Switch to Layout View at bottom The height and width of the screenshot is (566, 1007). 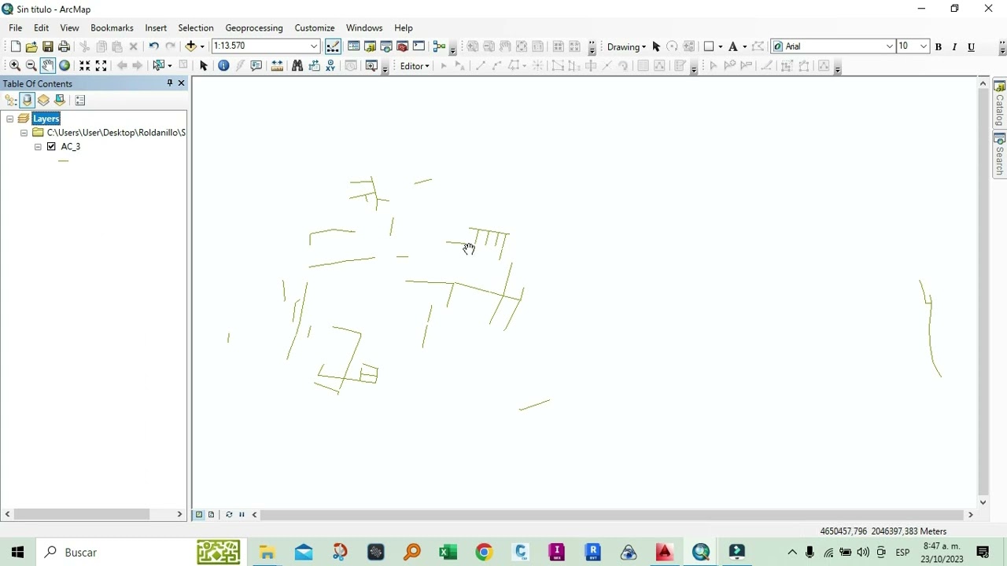tap(211, 515)
